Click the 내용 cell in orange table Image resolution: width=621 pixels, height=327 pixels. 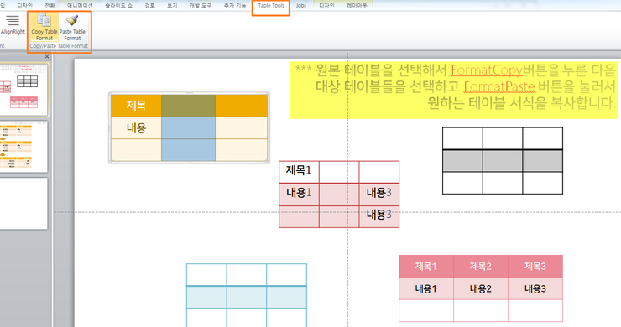coord(136,128)
